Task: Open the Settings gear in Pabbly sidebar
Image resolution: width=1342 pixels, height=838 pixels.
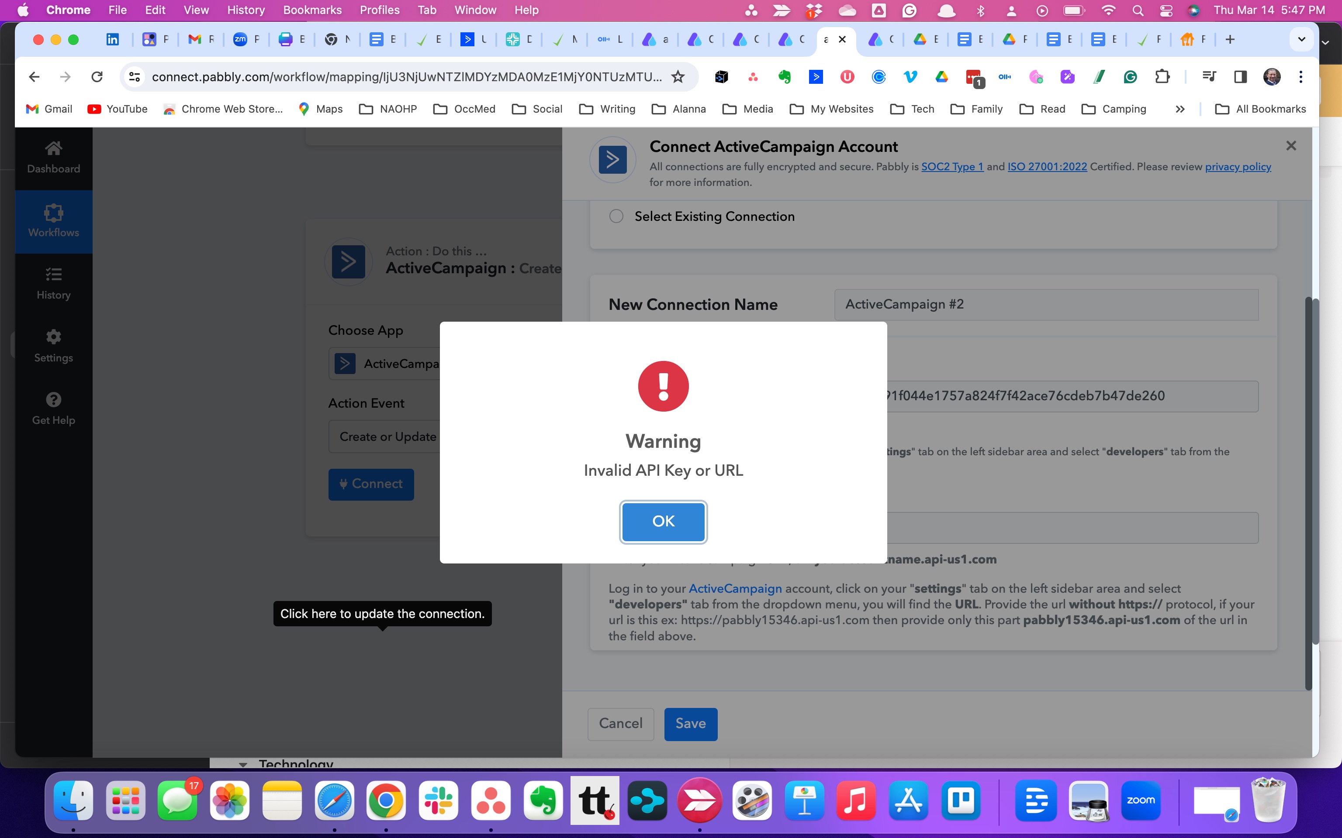Action: click(54, 347)
